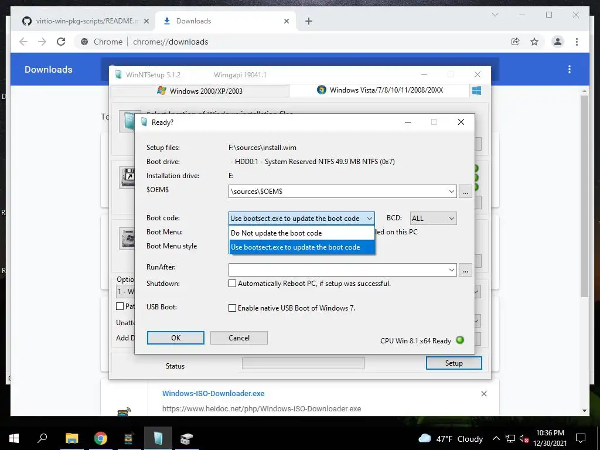Switch to Windows Vista/7/8/10/11/2008/20XX tab
The height and width of the screenshot is (450, 600).
[x=380, y=90]
